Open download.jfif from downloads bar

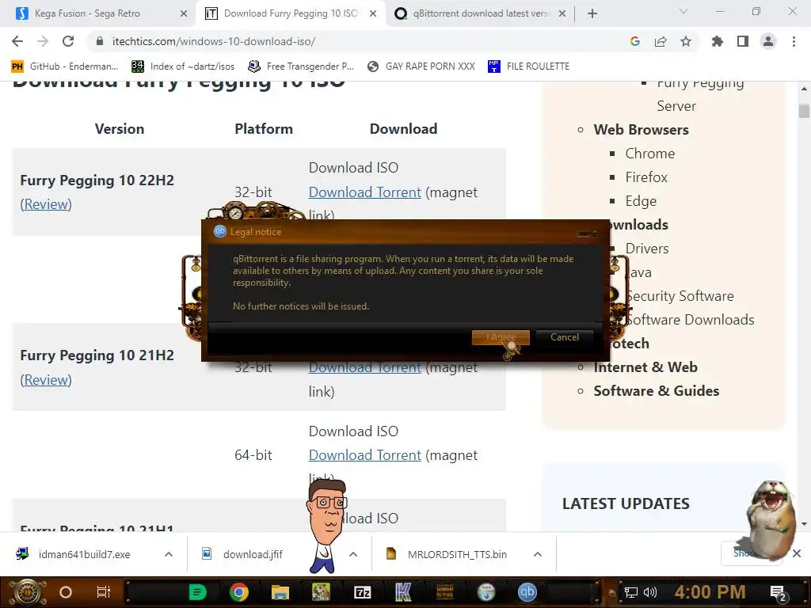coord(253,554)
